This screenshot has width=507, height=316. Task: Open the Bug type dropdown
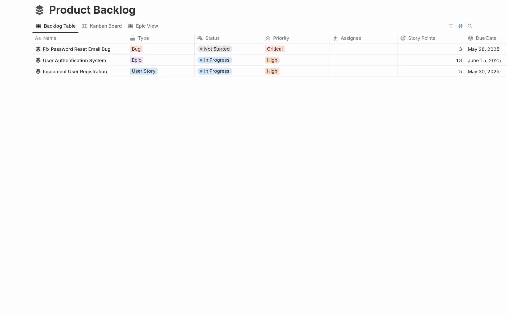(136, 49)
